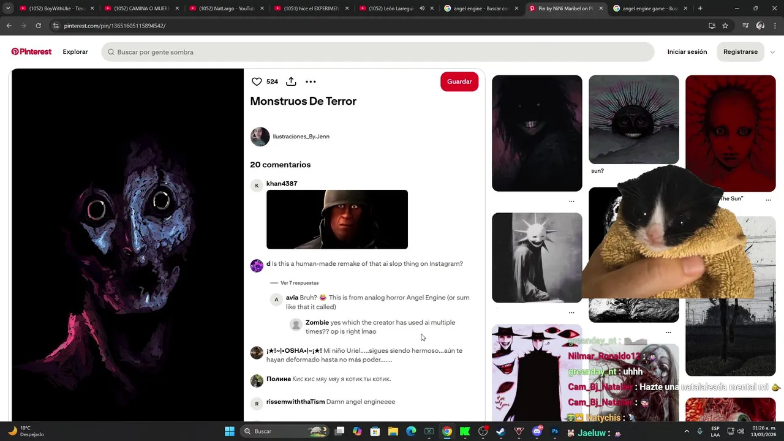Open Windows Start menu
The image size is (784, 441).
click(x=230, y=431)
